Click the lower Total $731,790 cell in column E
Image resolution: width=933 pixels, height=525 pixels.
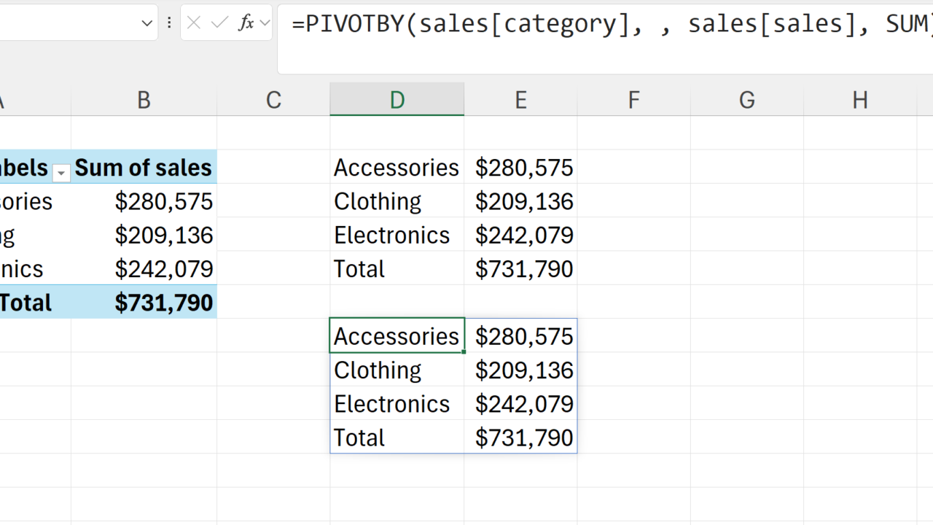pyautogui.click(x=523, y=437)
